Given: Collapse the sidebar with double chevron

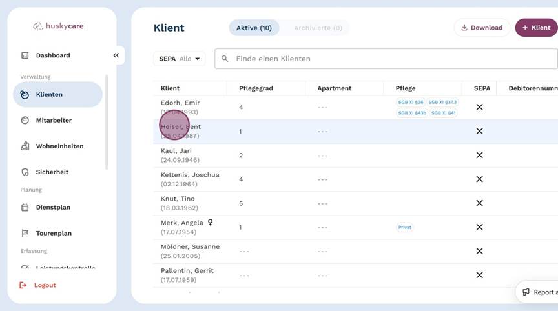Looking at the screenshot, I should tap(116, 55).
